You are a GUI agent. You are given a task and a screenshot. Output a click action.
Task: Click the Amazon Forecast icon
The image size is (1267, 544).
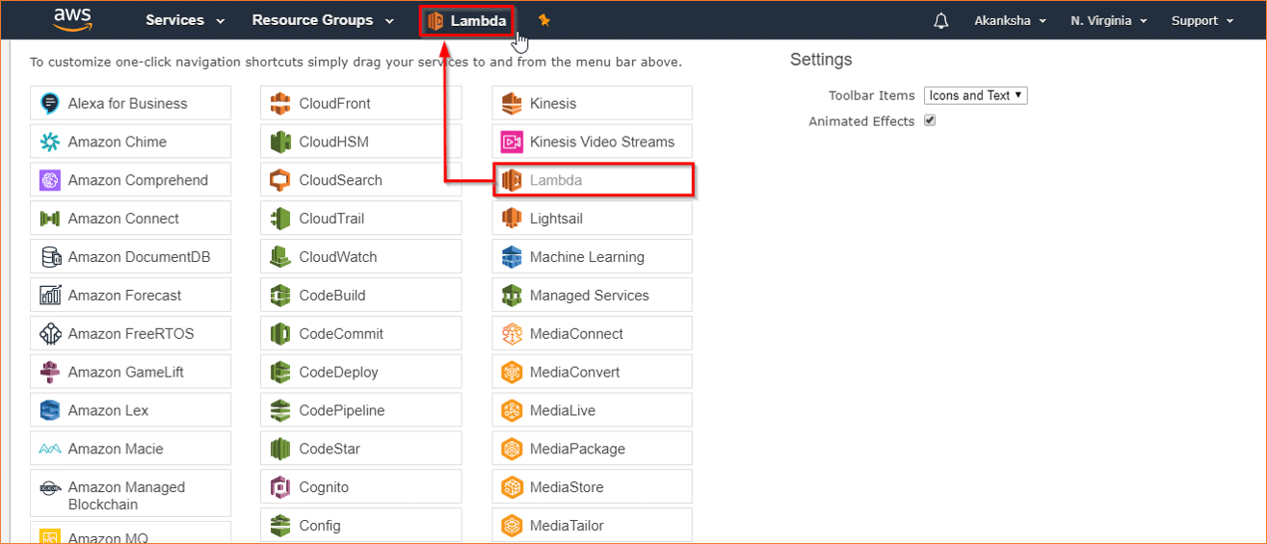tap(50, 296)
